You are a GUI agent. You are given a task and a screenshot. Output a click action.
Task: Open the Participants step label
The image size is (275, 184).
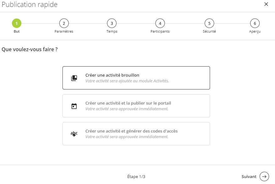[160, 32]
